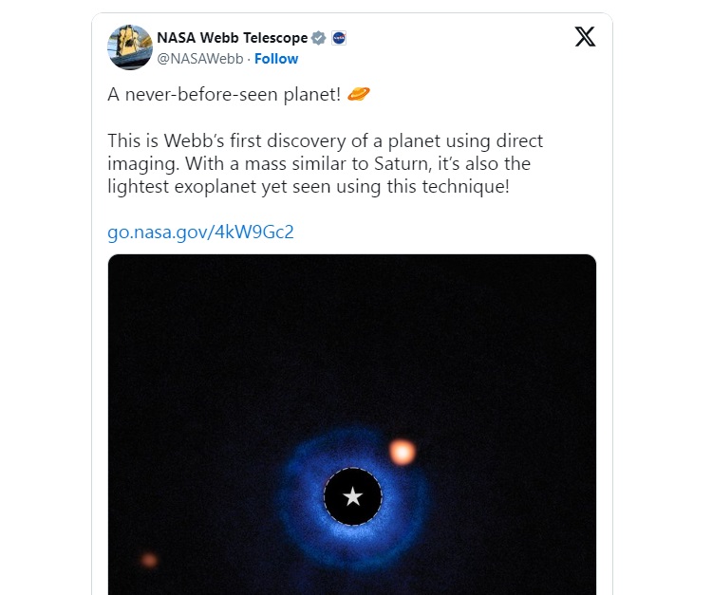Viewport: 712px width, 595px height.
Task: Click the faint orange dot at lower left
Action: coord(149,560)
